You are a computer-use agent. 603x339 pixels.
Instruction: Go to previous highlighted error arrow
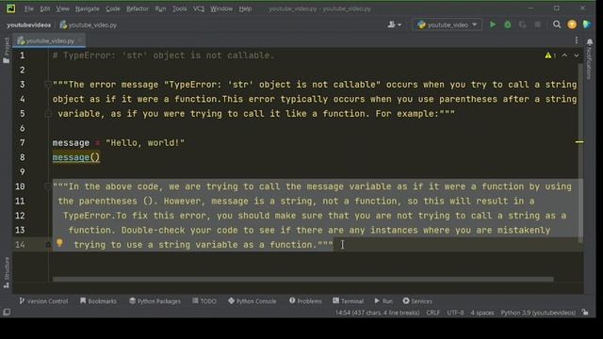tap(564, 56)
